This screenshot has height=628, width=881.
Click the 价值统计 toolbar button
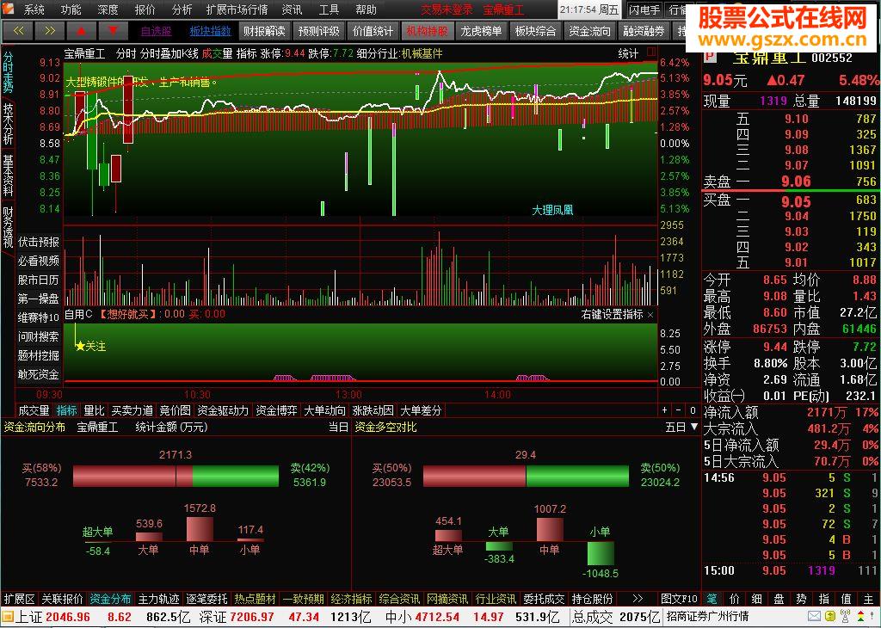click(373, 32)
